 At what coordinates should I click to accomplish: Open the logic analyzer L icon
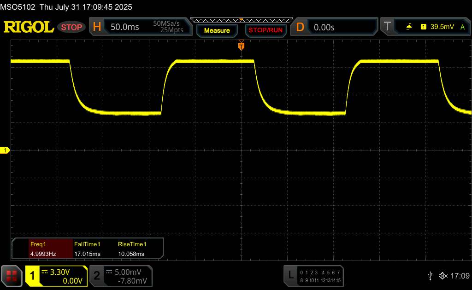291,275
